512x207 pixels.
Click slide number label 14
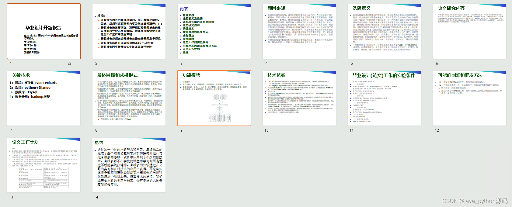[x=96, y=197]
